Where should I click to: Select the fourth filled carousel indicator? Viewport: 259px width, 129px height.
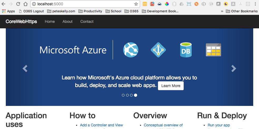136,95
